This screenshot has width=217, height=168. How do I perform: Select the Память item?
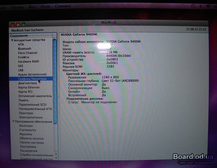click(x=23, y=100)
